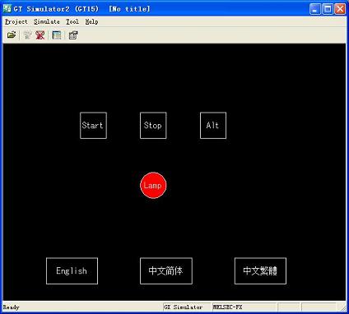This screenshot has width=349, height=314.
Task: Click the red Lamp indicator
Action: (x=153, y=185)
